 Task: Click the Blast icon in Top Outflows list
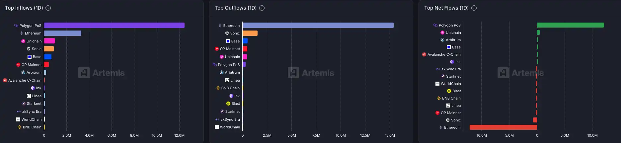coord(228,104)
